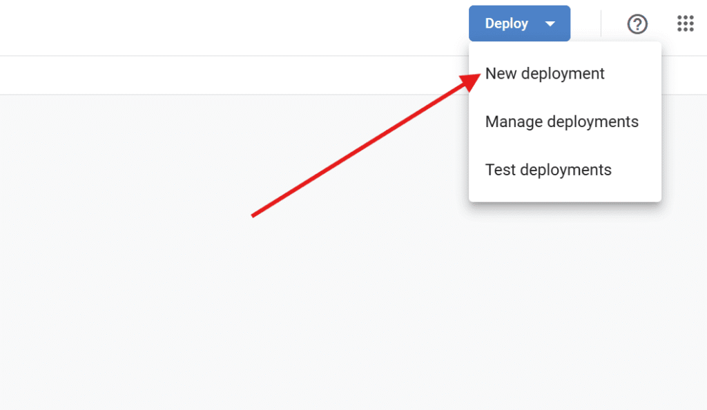Tap the Help icon beside Deploy
The height and width of the screenshot is (410, 707).
pyautogui.click(x=637, y=24)
